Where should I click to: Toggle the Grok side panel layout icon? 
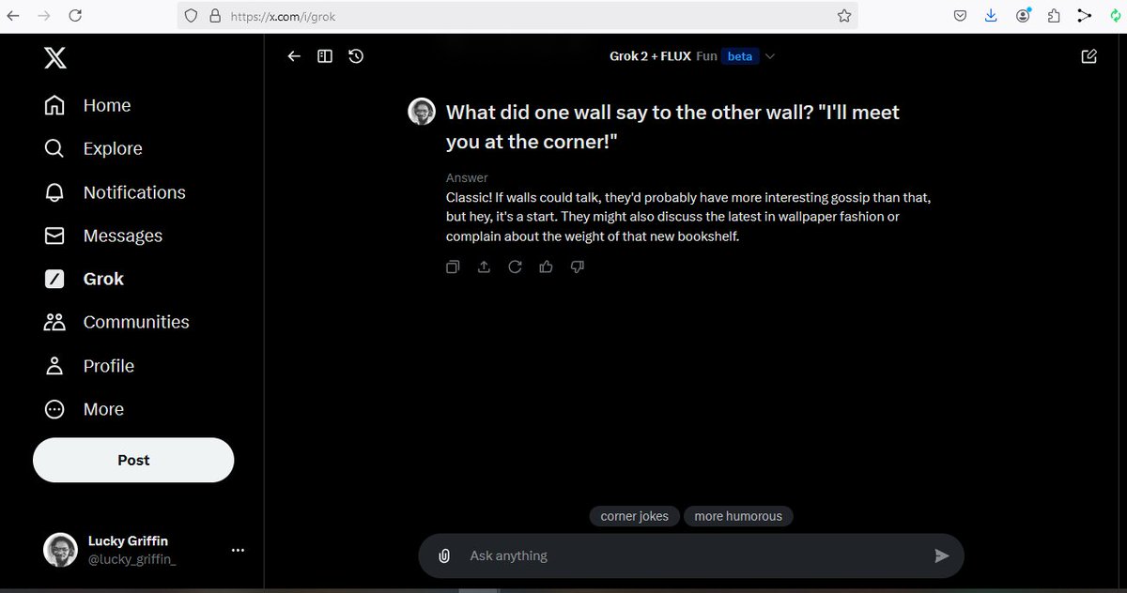325,56
